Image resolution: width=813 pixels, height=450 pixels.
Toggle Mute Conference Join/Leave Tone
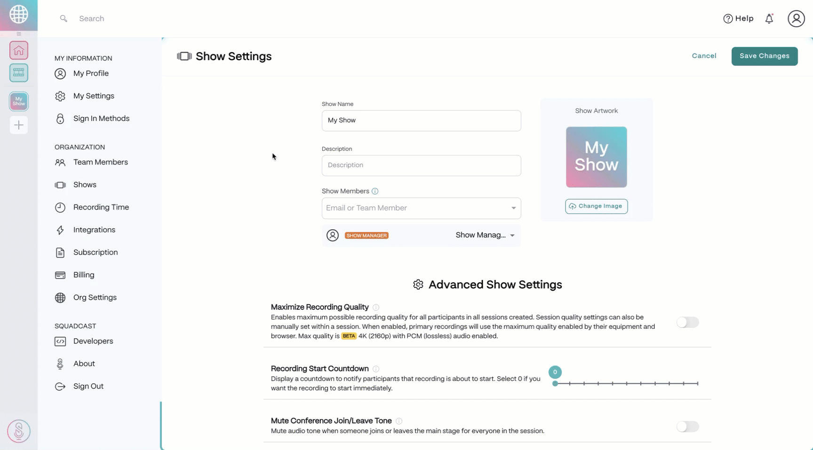687,427
